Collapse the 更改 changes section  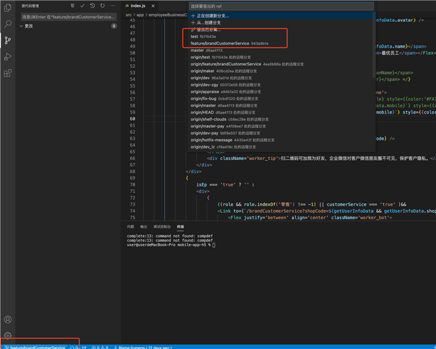coord(21,26)
